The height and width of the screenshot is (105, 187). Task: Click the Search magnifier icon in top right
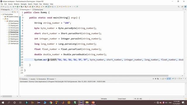click(179, 7)
